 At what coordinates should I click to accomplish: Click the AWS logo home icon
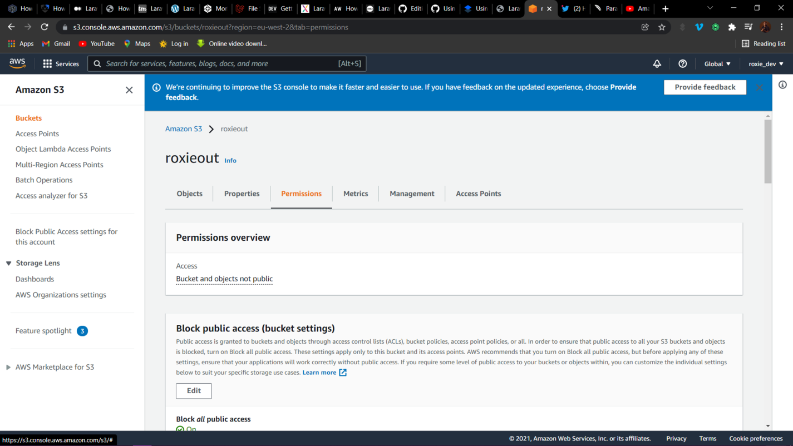pyautogui.click(x=17, y=63)
